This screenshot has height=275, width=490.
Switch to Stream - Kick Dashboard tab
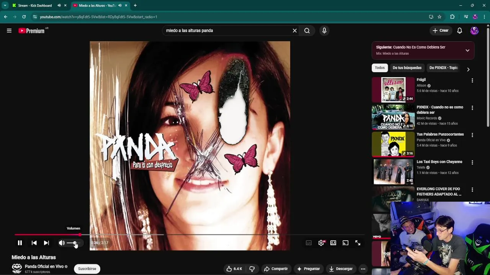coord(35,6)
